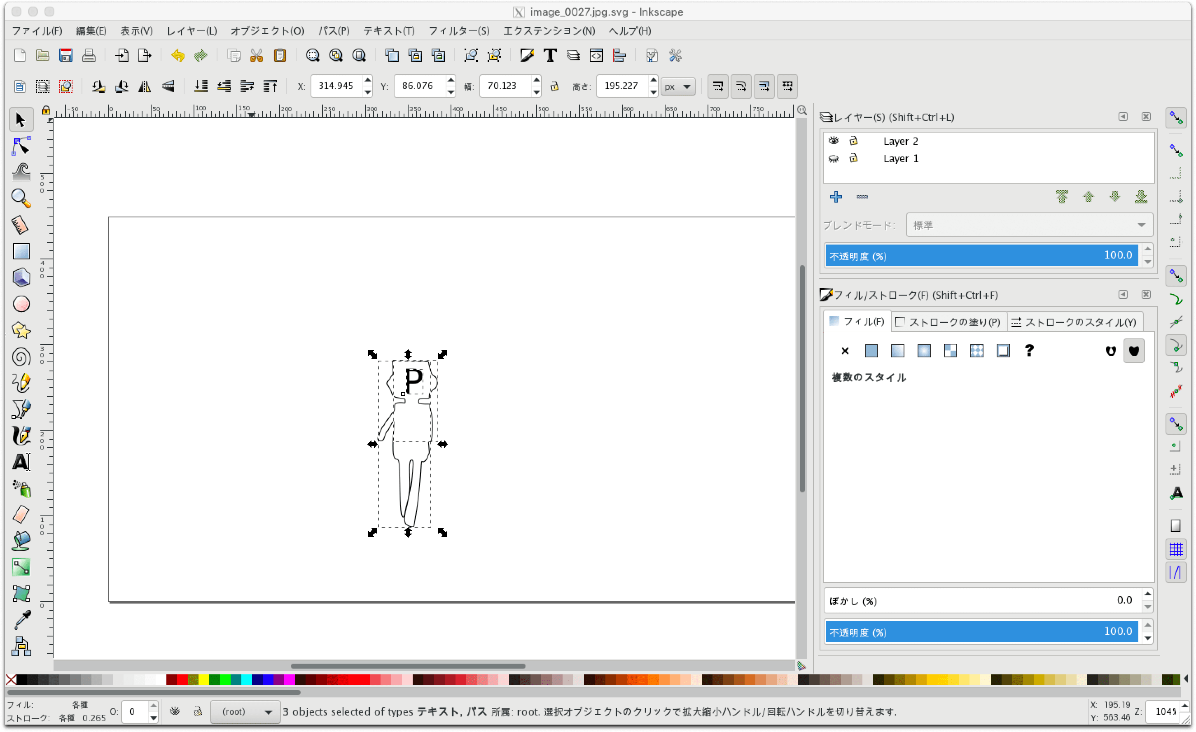The image size is (1196, 732).
Task: Click the yellow palette swatch
Action: pyautogui.click(x=204, y=680)
